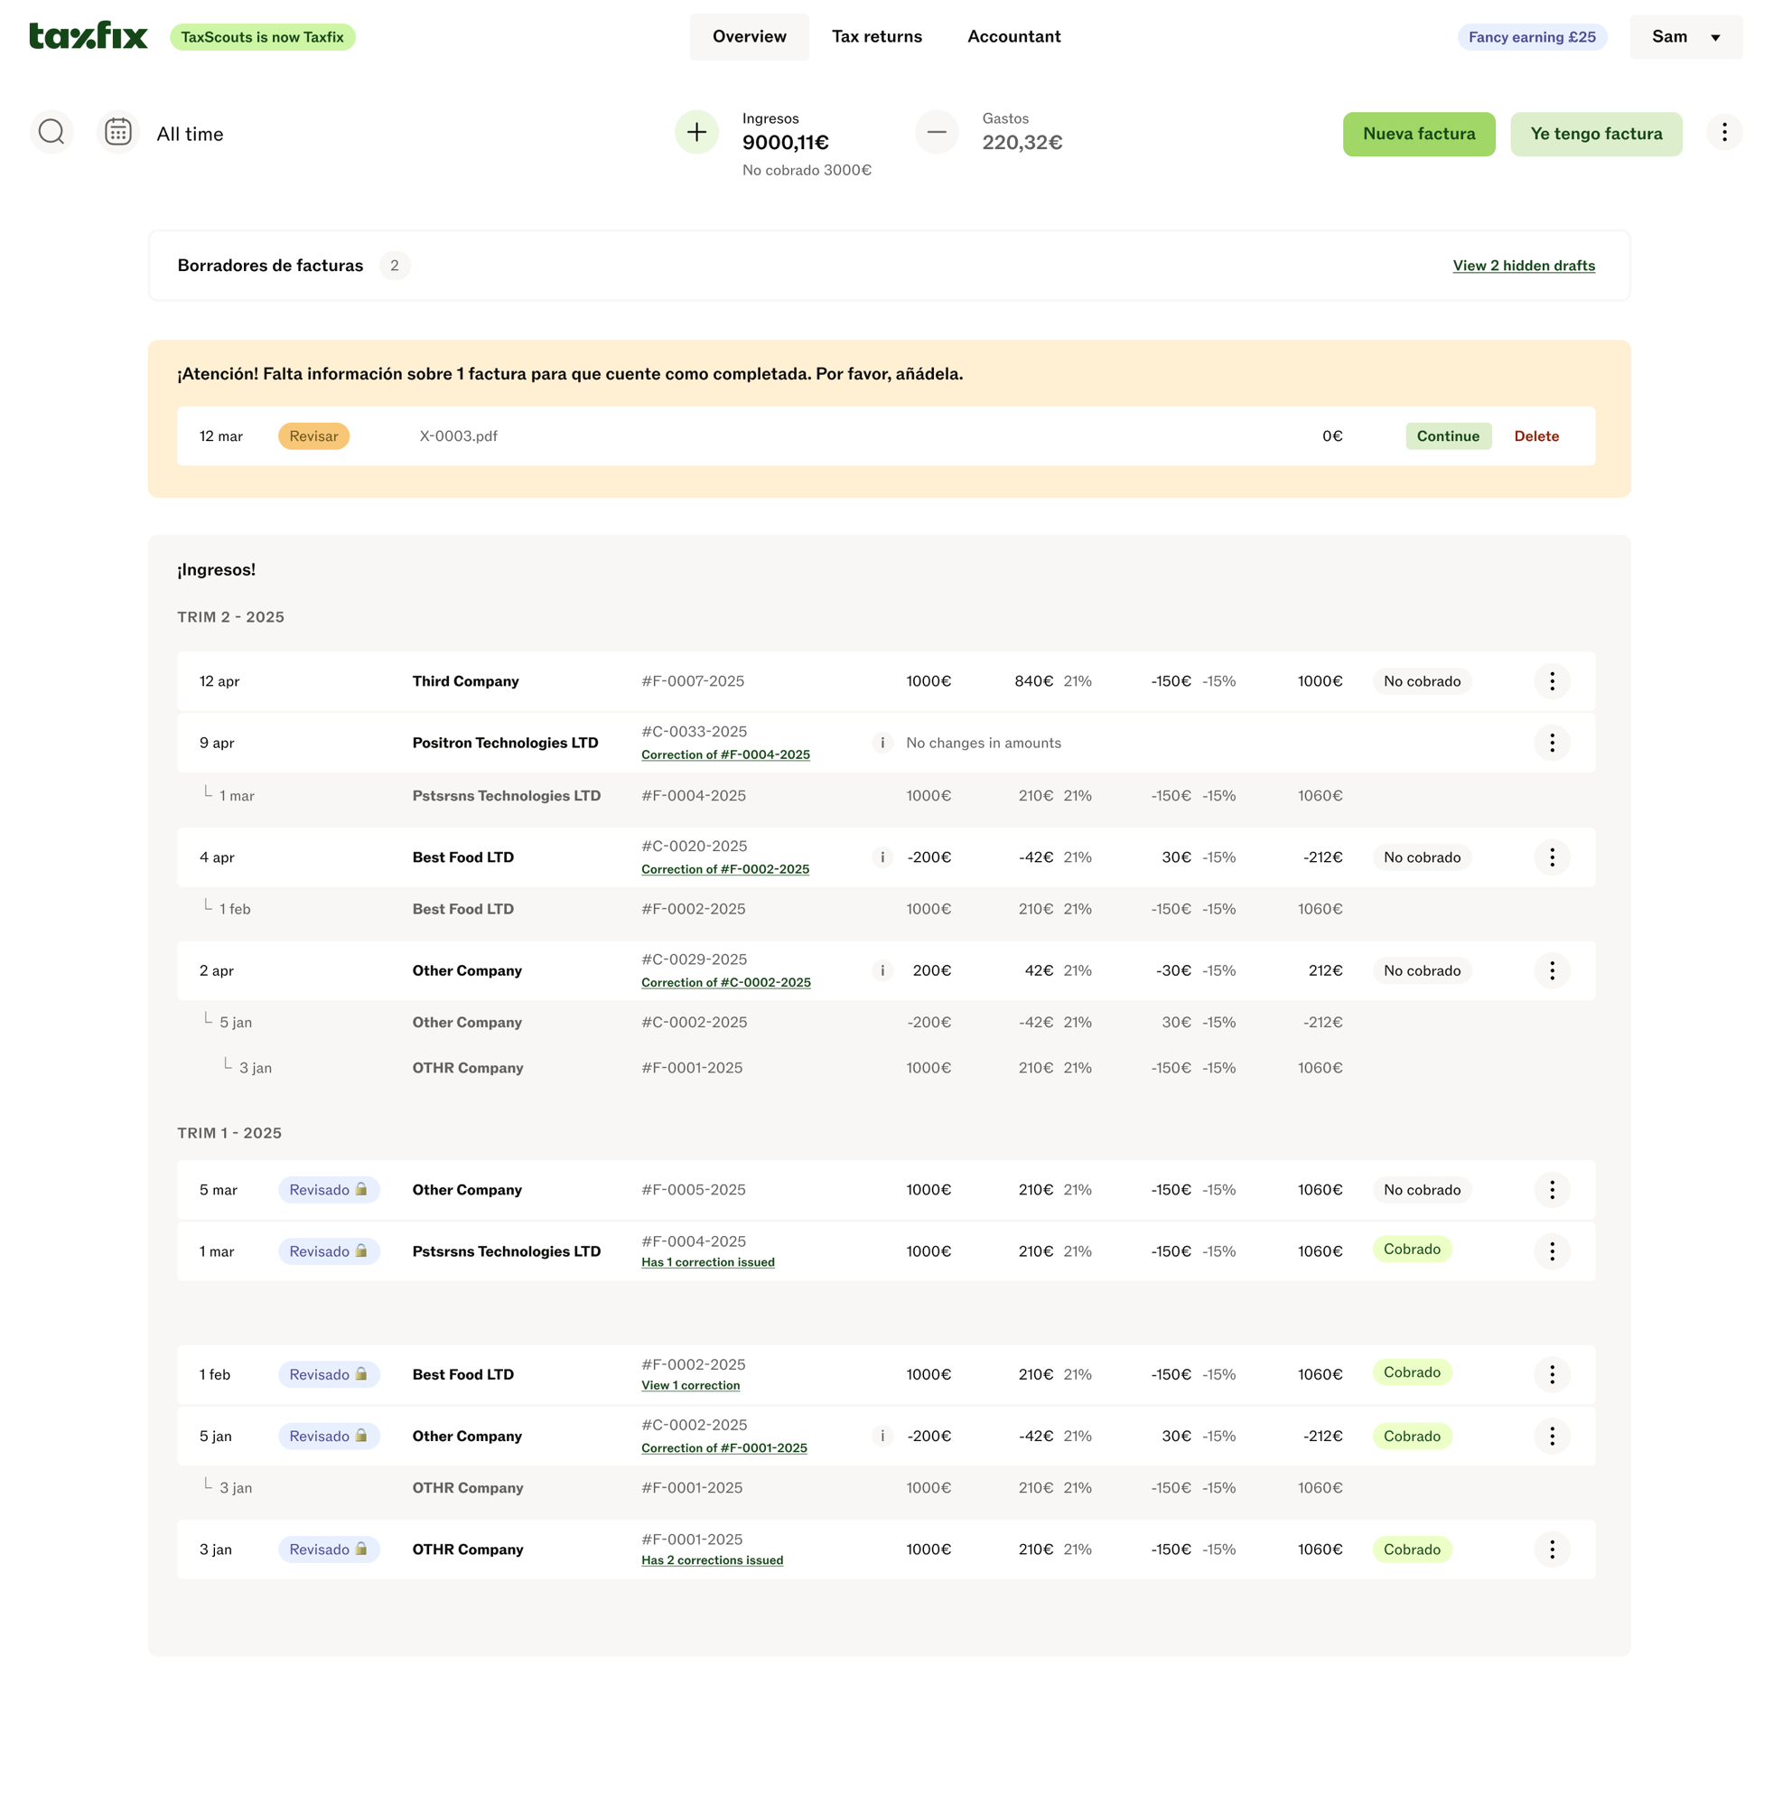The image size is (1773, 1807).
Task: Open View 2 hidden drafts link
Action: [1524, 266]
